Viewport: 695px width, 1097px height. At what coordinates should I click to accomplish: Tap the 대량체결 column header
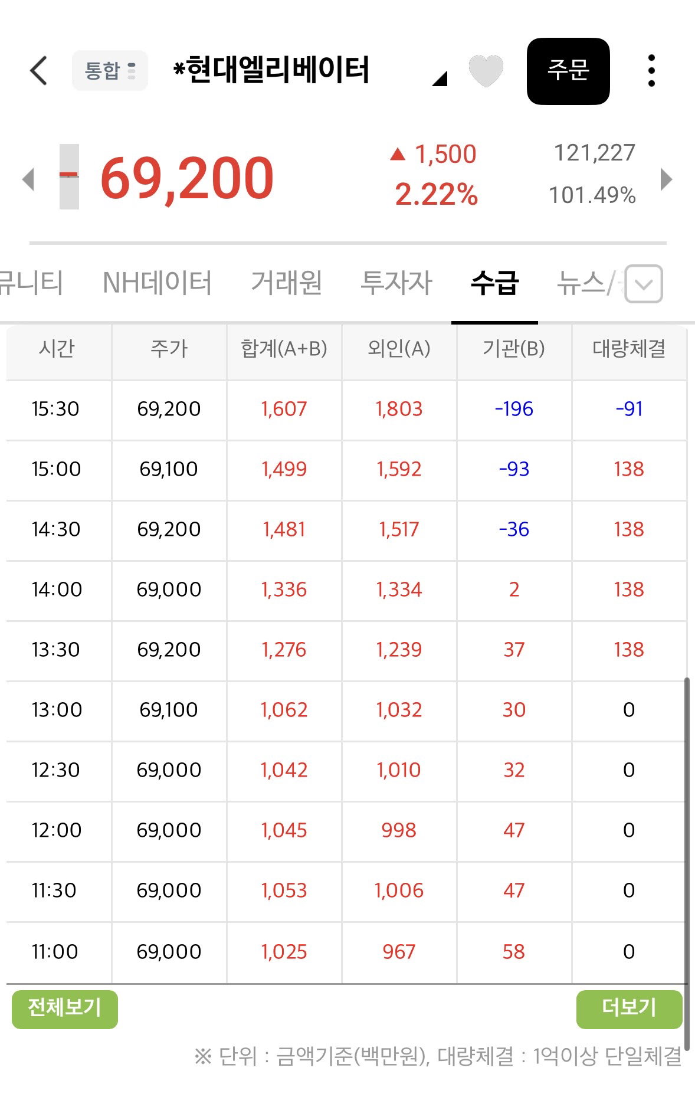click(629, 349)
